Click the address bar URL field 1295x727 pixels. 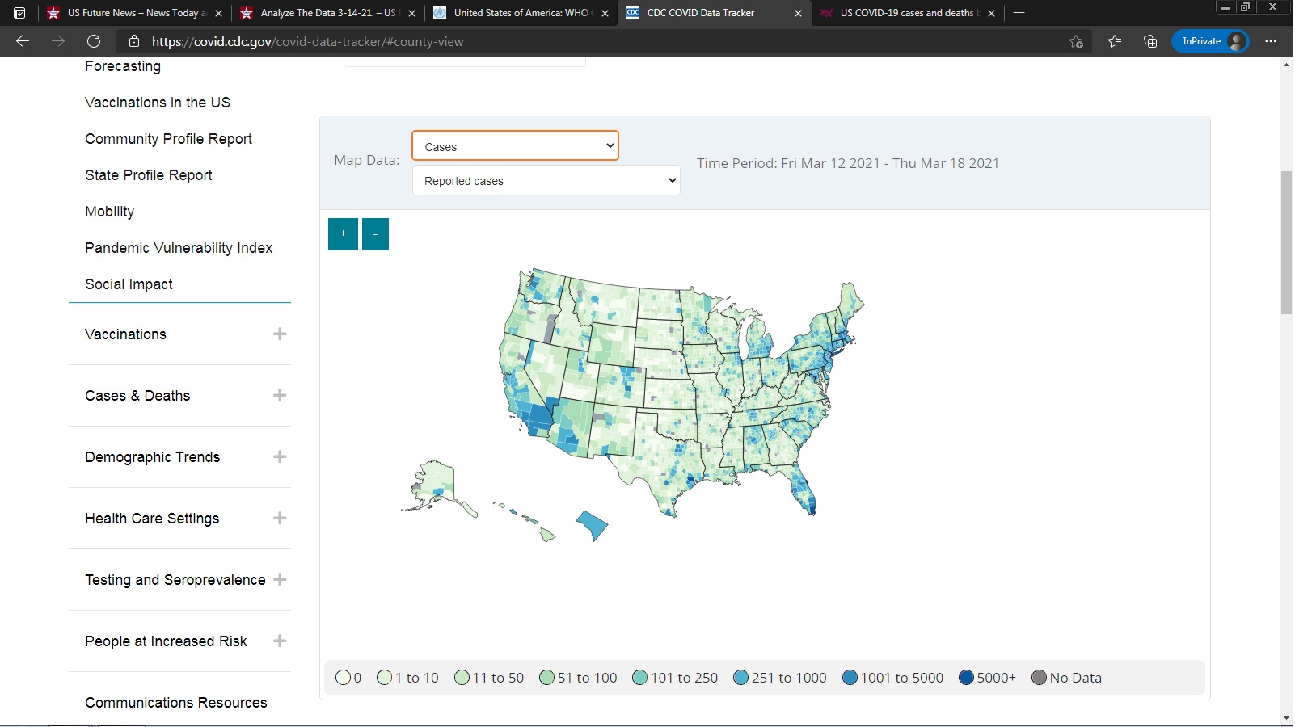(566, 41)
